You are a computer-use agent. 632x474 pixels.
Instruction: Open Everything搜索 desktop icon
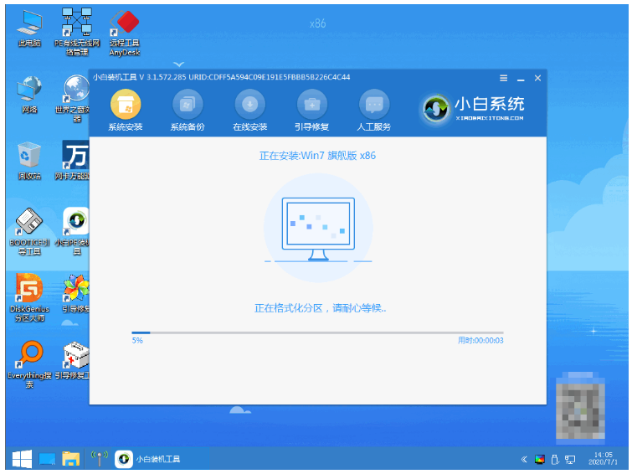coord(29,364)
